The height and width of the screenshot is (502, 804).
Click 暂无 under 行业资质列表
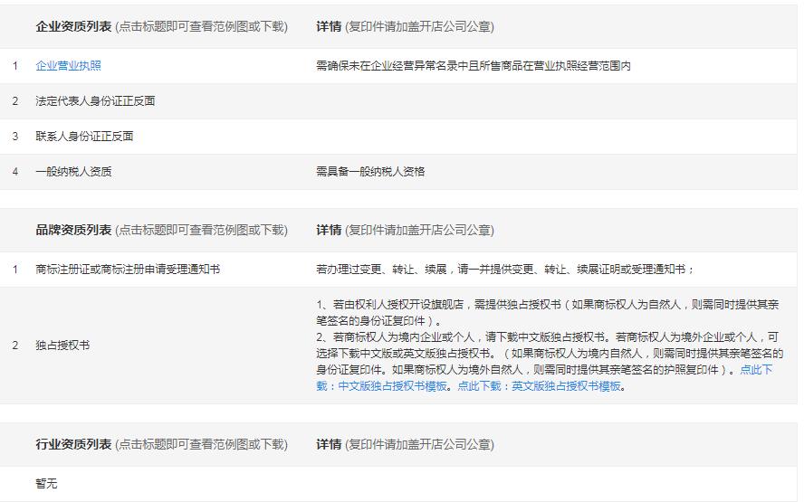(x=46, y=484)
